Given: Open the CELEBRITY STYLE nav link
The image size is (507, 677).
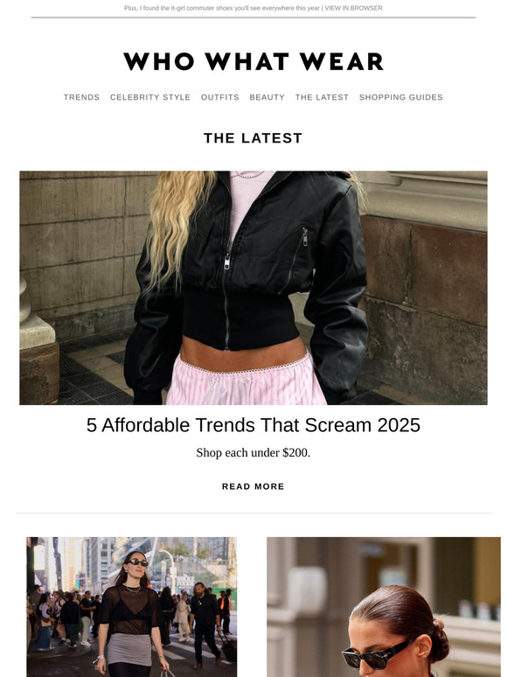Looking at the screenshot, I should (150, 97).
